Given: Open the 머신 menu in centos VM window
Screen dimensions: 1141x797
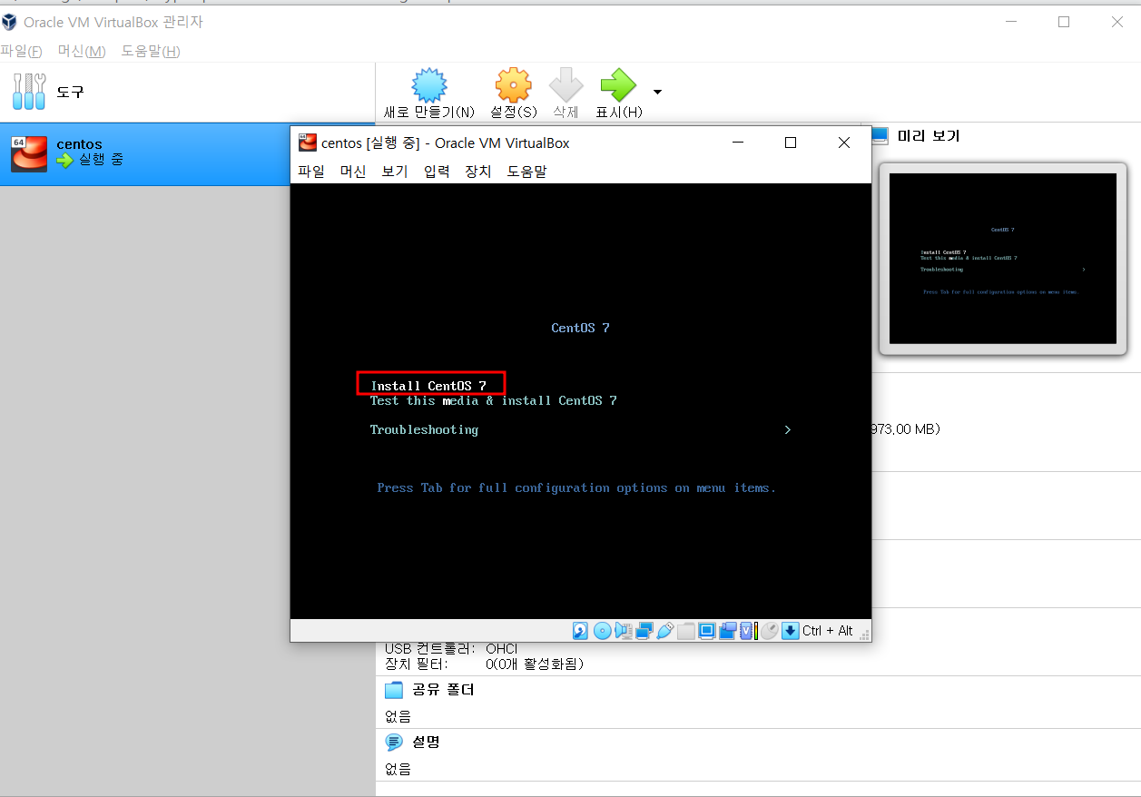Looking at the screenshot, I should [353, 171].
